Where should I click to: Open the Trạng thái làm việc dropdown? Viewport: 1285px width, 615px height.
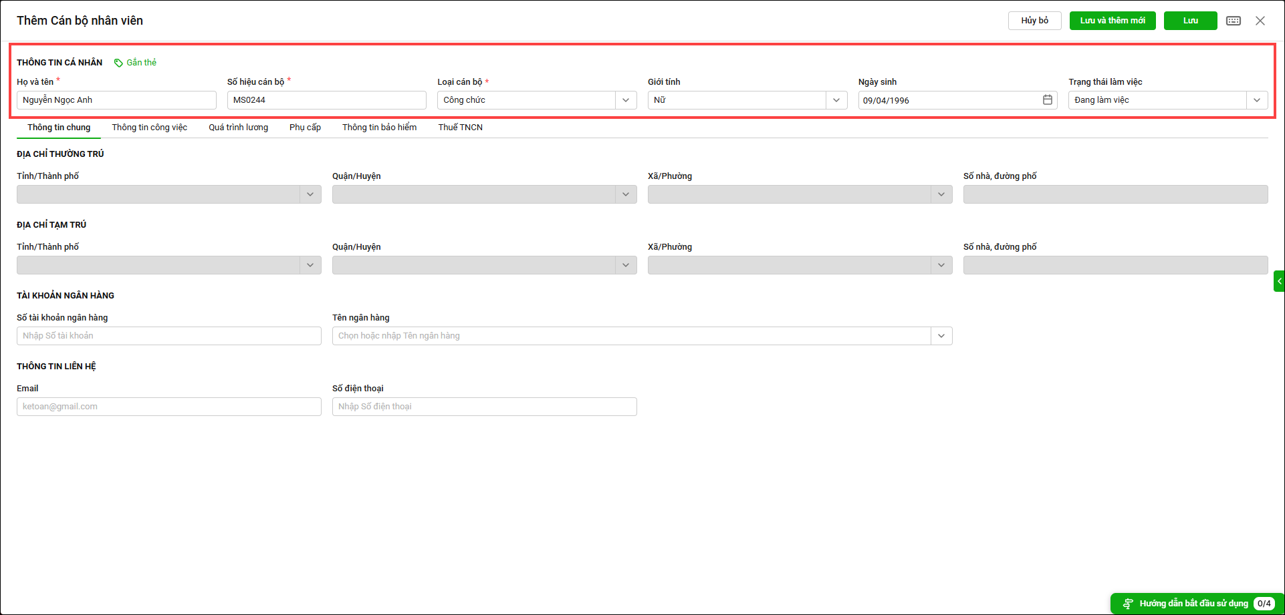[1256, 100]
